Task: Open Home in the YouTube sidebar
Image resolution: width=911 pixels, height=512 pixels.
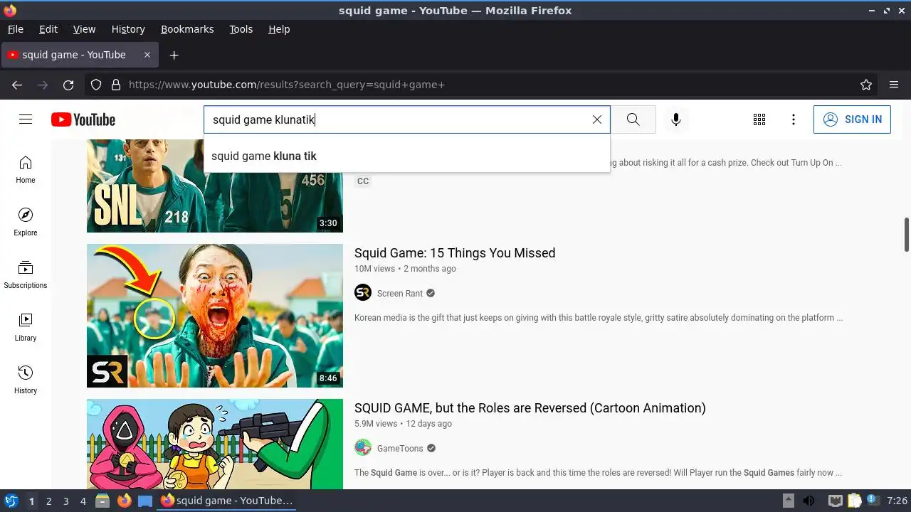Action: (x=26, y=170)
